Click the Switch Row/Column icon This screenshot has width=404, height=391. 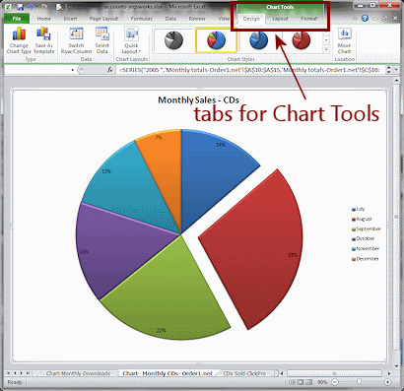[x=76, y=40]
